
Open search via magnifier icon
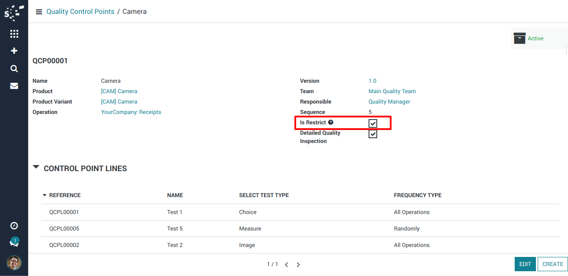click(14, 68)
